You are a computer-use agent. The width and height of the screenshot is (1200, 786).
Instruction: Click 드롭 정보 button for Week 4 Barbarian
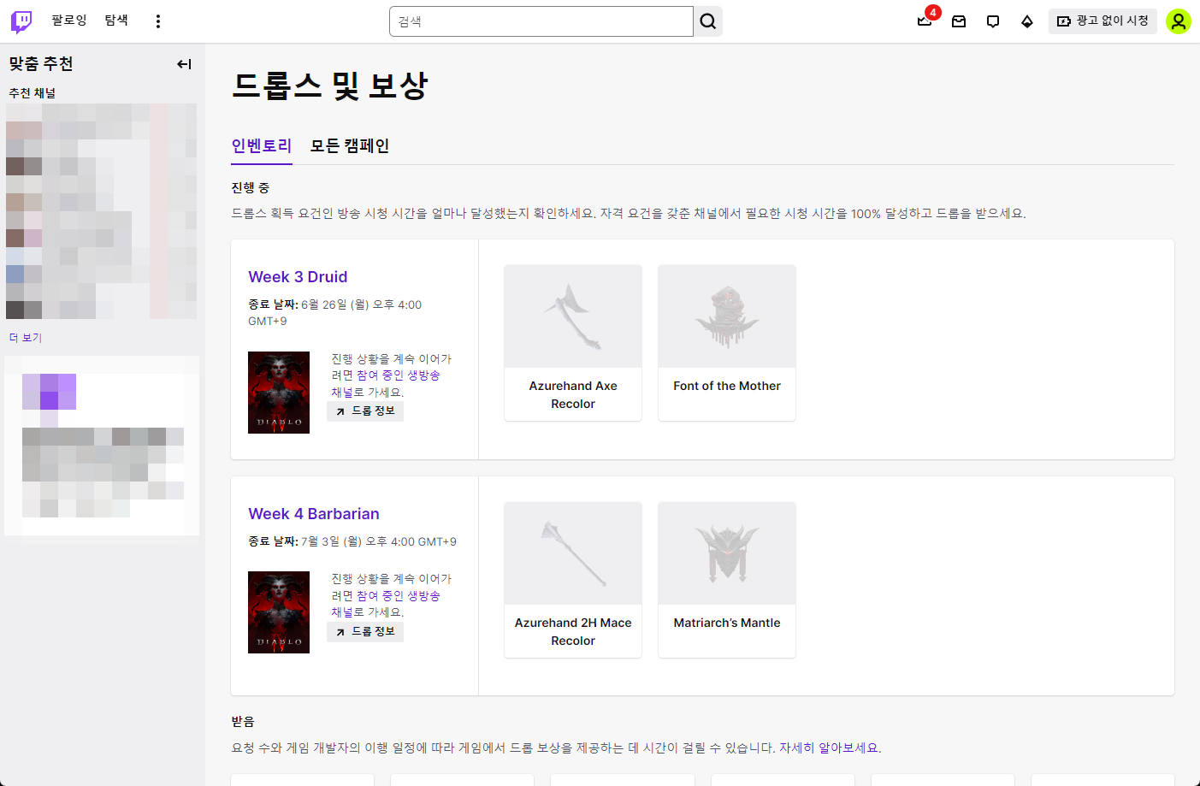365,632
